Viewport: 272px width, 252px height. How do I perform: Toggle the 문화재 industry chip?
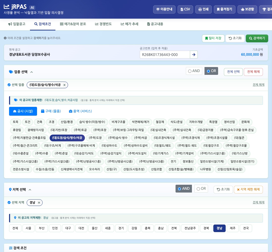pyautogui.click(x=246, y=122)
